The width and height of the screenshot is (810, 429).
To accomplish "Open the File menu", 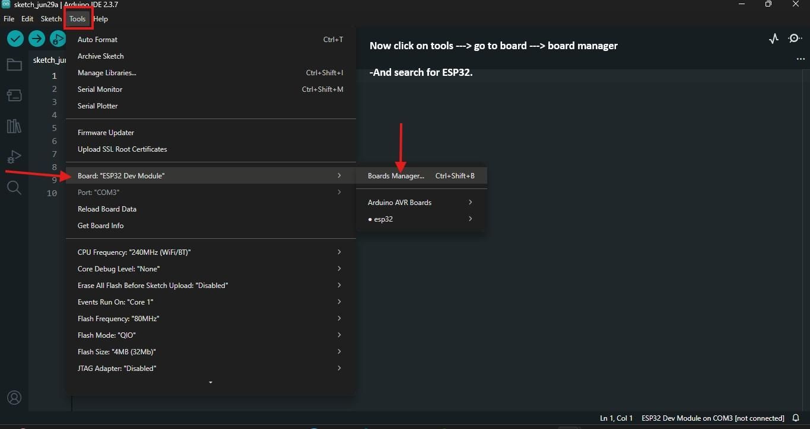I will pyautogui.click(x=9, y=19).
